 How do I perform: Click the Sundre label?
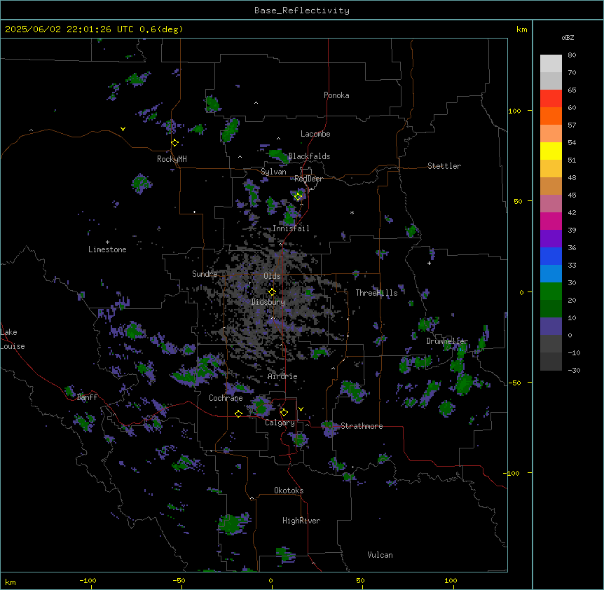[x=205, y=274]
